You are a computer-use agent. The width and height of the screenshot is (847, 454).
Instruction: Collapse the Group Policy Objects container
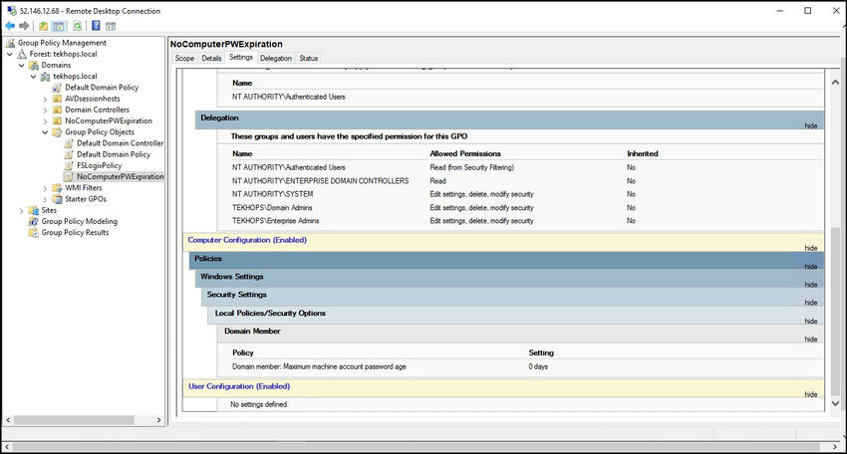pyautogui.click(x=45, y=131)
